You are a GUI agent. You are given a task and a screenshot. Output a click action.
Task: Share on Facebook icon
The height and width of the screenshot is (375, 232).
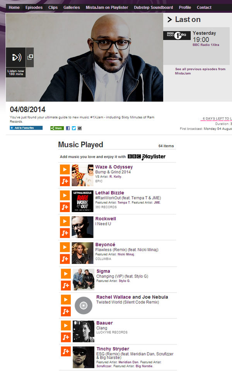68,128
